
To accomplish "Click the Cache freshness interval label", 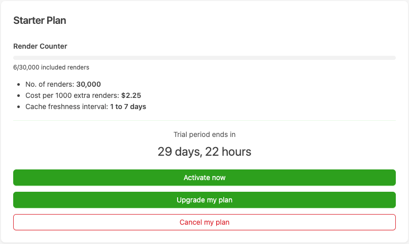I will click(67, 107).
